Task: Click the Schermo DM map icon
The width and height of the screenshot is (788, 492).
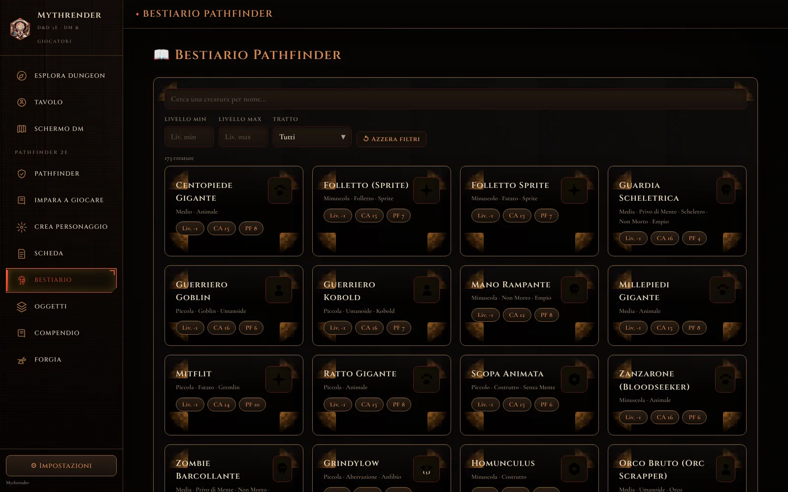Action: pyautogui.click(x=22, y=129)
